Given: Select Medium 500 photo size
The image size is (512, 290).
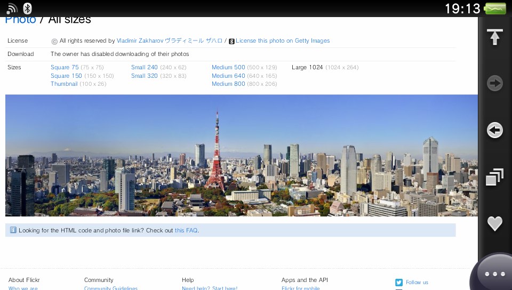Looking at the screenshot, I should [228, 68].
